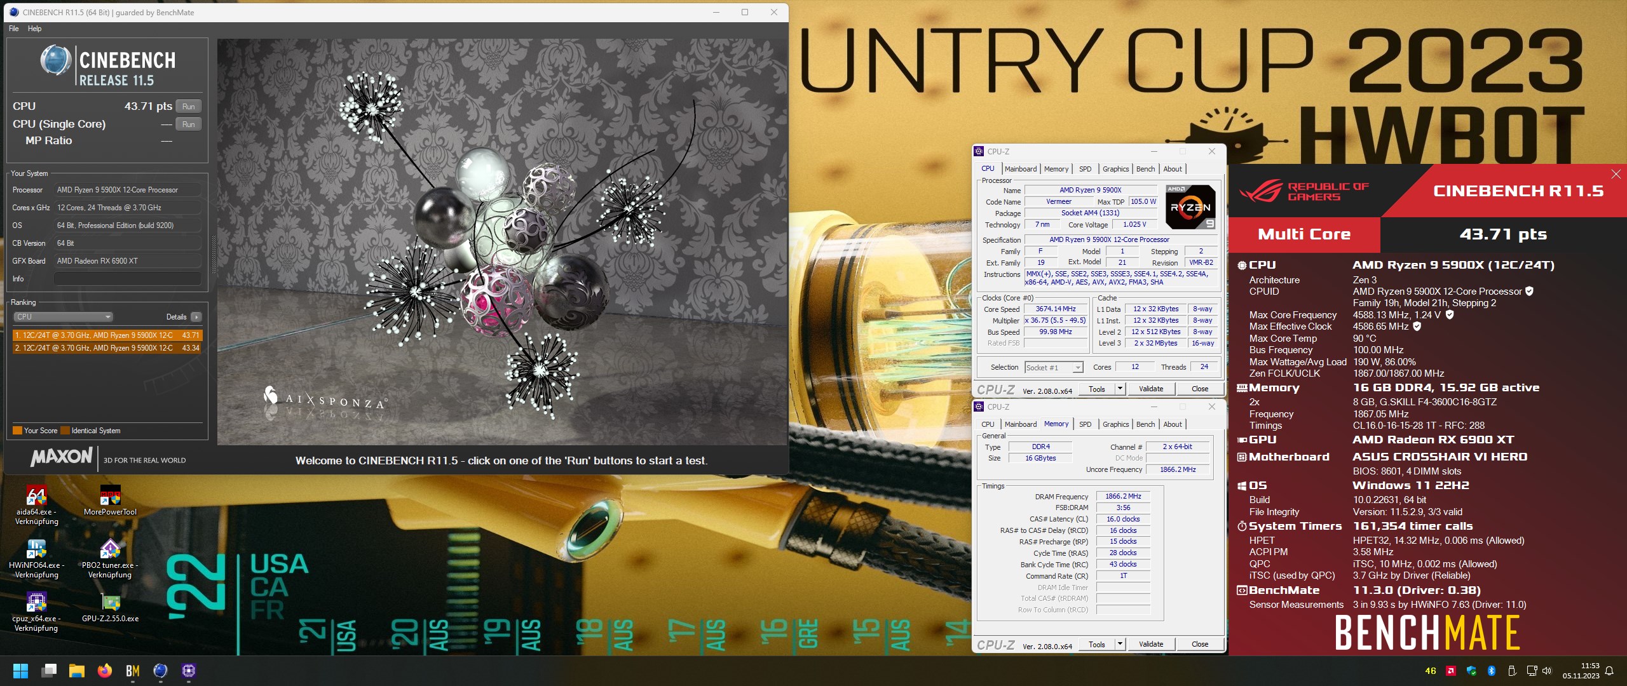The image size is (1627, 686).
Task: Open PBO2 tuner.exe desktop shortcut
Action: (110, 559)
